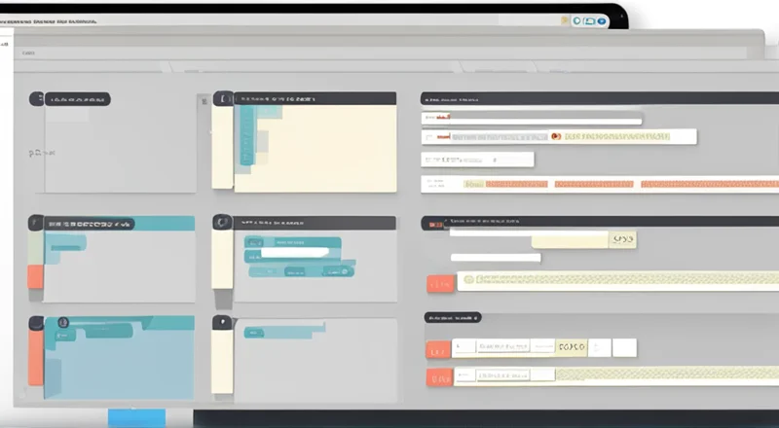Click the dark round icon on top-left panel header
The image size is (779, 428).
37,99
